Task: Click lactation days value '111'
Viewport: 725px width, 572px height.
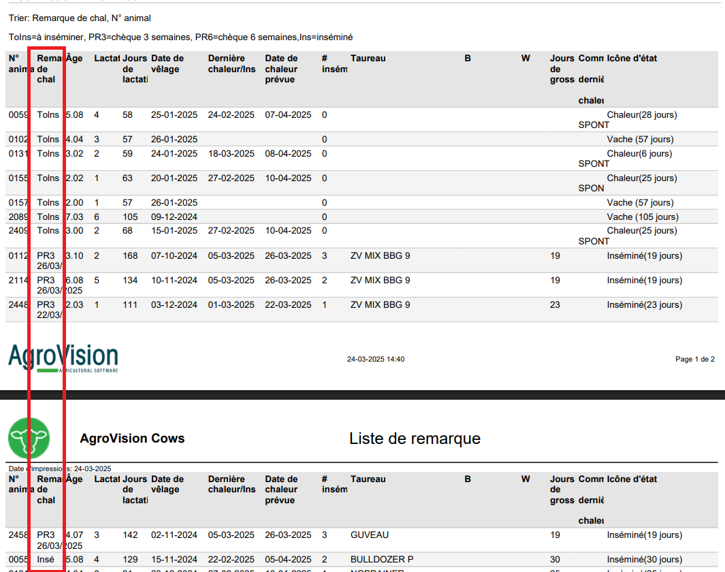Action: pyautogui.click(x=130, y=305)
